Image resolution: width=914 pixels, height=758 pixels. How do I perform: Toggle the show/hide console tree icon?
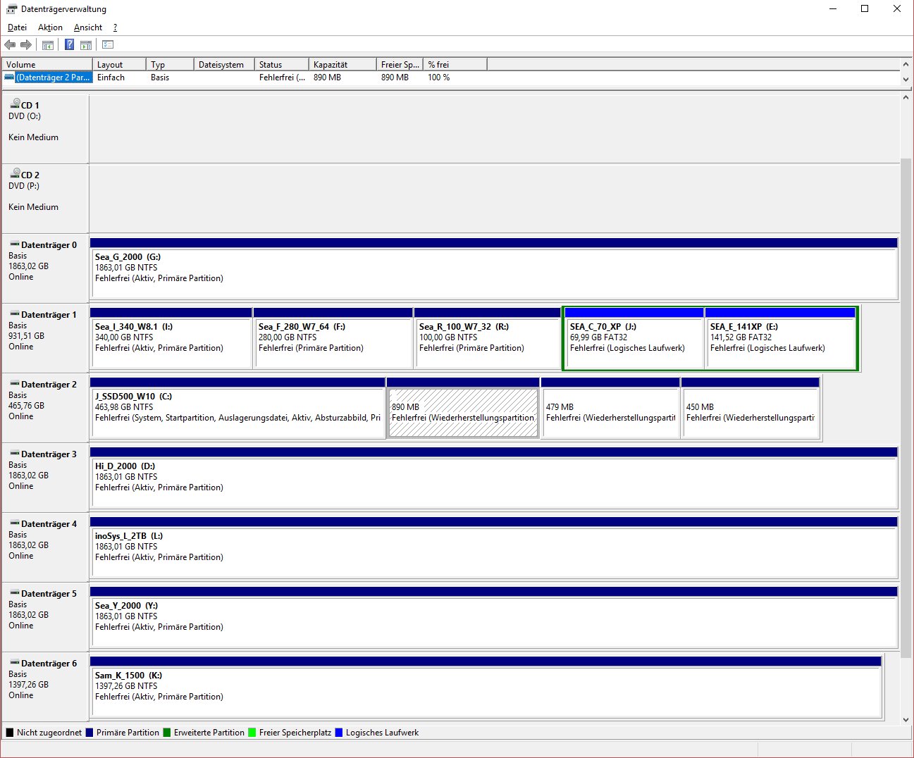[48, 45]
